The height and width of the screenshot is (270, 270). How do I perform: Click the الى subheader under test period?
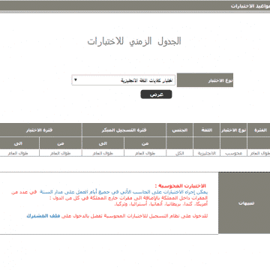(19, 143)
